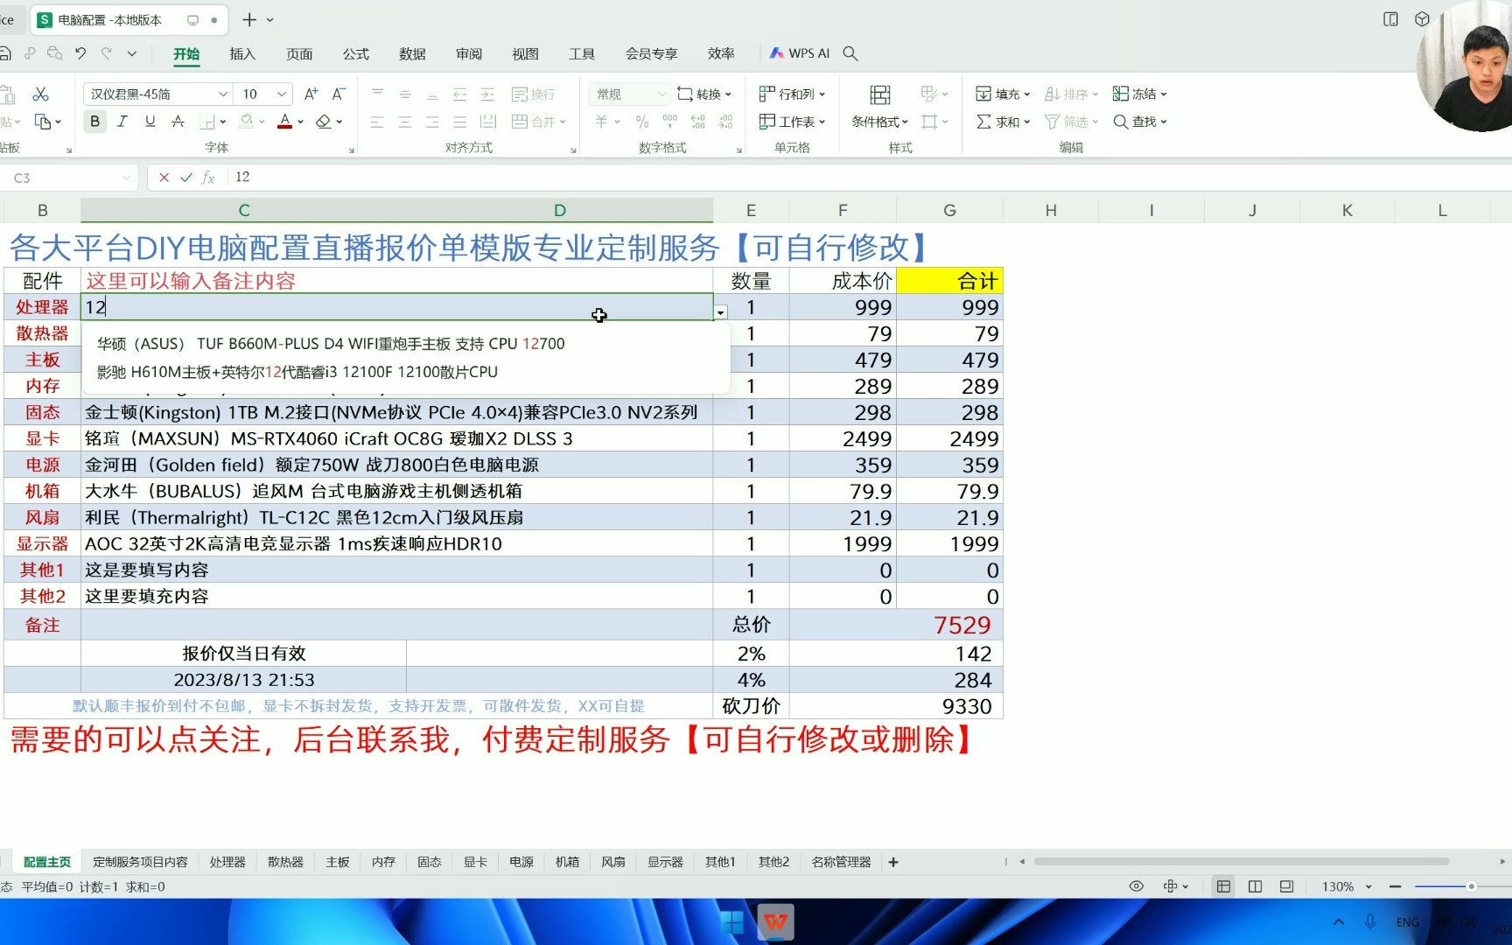Open the Page ribbon tab
The height and width of the screenshot is (945, 1512).
[x=299, y=53]
